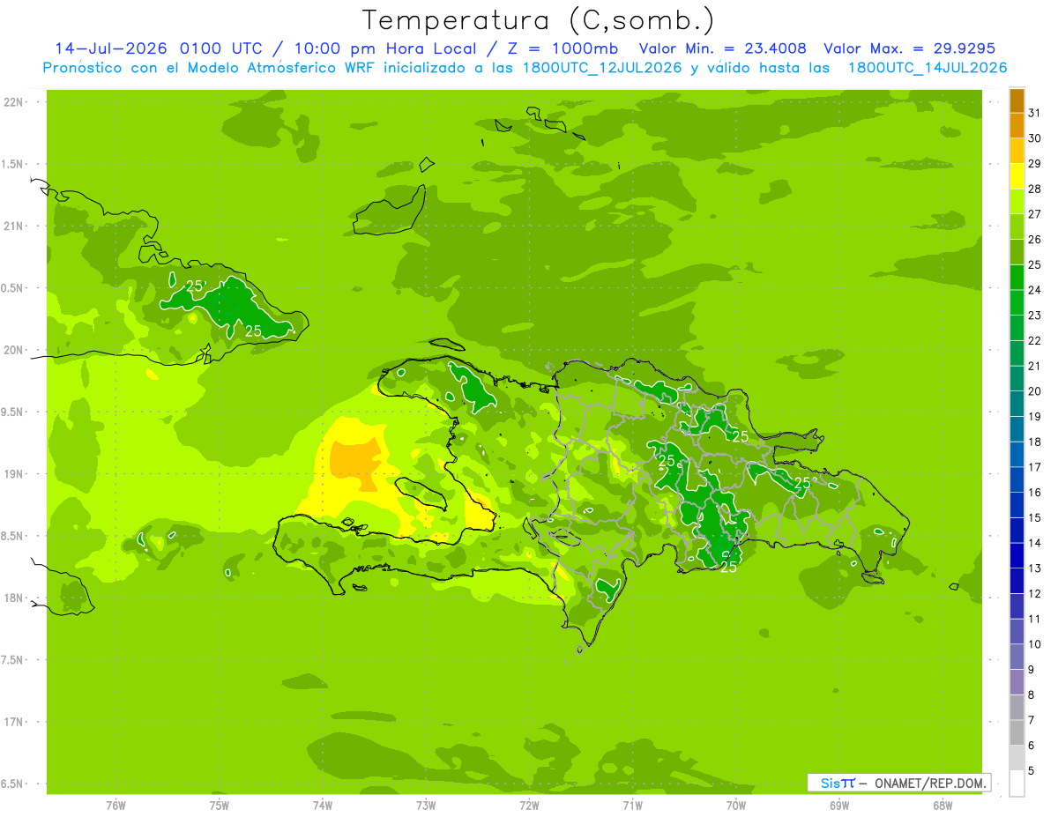Screen dimensions: 1058x817
Task: Select the 'Valor Max. = 29.9295' text
Action: 910,48
